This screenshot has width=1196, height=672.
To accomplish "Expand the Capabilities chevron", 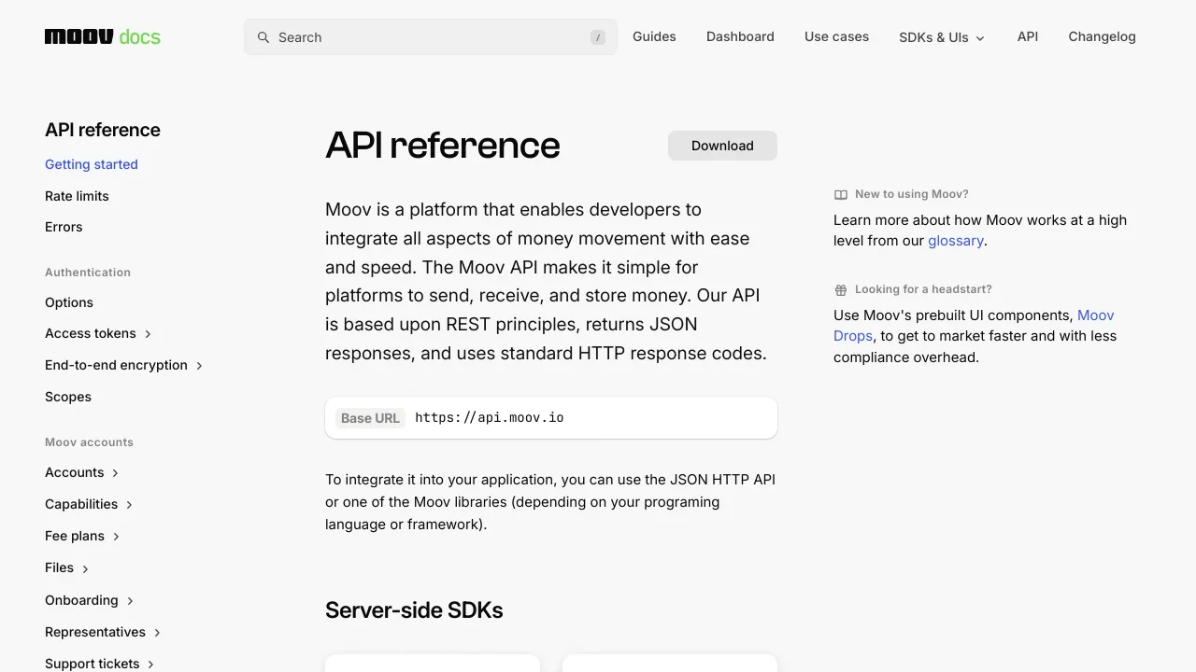I will tap(130, 505).
